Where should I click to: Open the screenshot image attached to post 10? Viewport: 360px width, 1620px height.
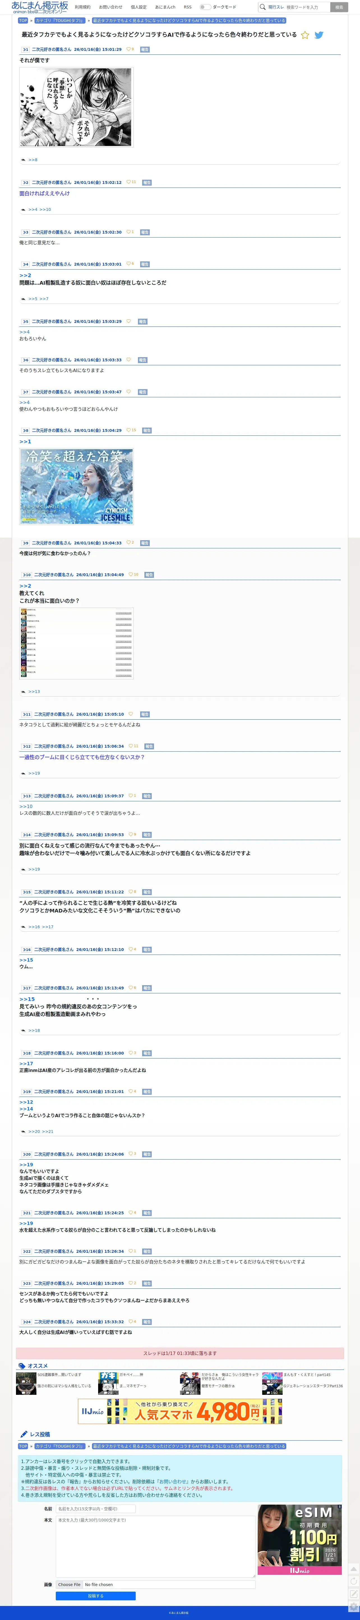point(76,643)
